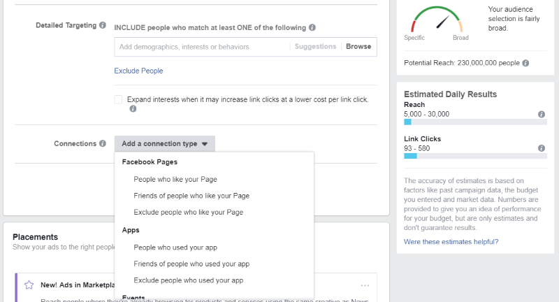Click Exclude People link
The width and height of the screenshot is (559, 302).
point(138,71)
